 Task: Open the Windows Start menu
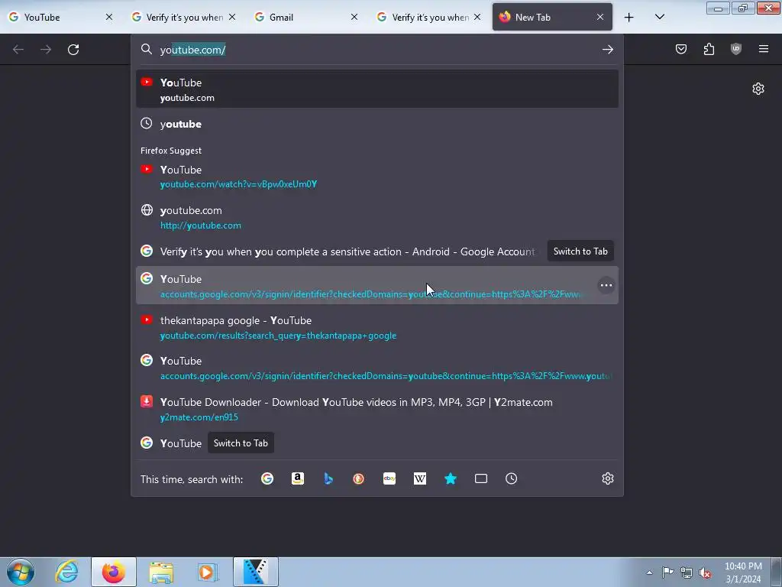coord(21,572)
